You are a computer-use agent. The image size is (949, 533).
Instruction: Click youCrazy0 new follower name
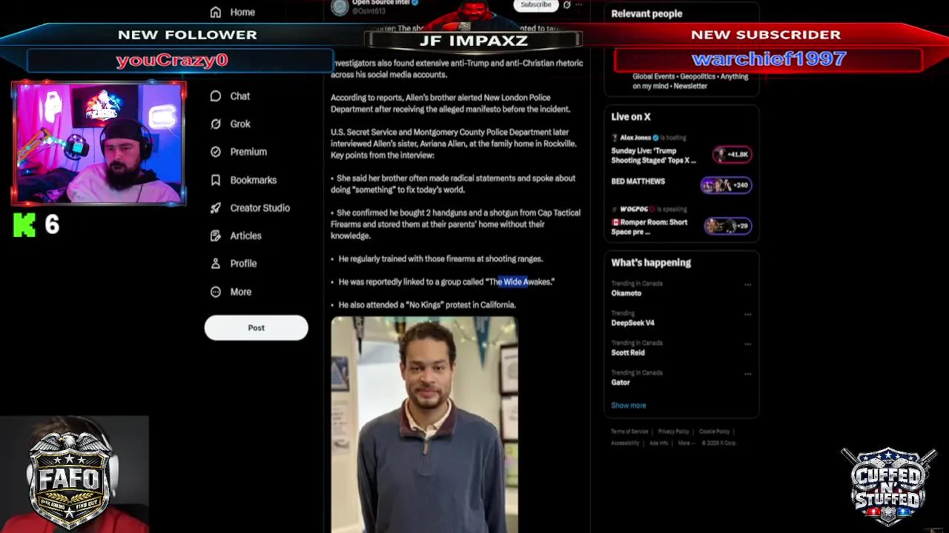pos(172,60)
